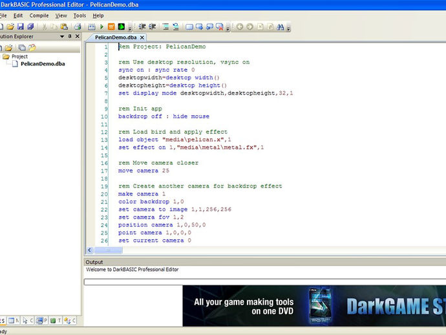Image resolution: width=446 pixels, height=335 pixels.
Task: Switch to the bottom tab with window icon
Action: (x=14, y=321)
